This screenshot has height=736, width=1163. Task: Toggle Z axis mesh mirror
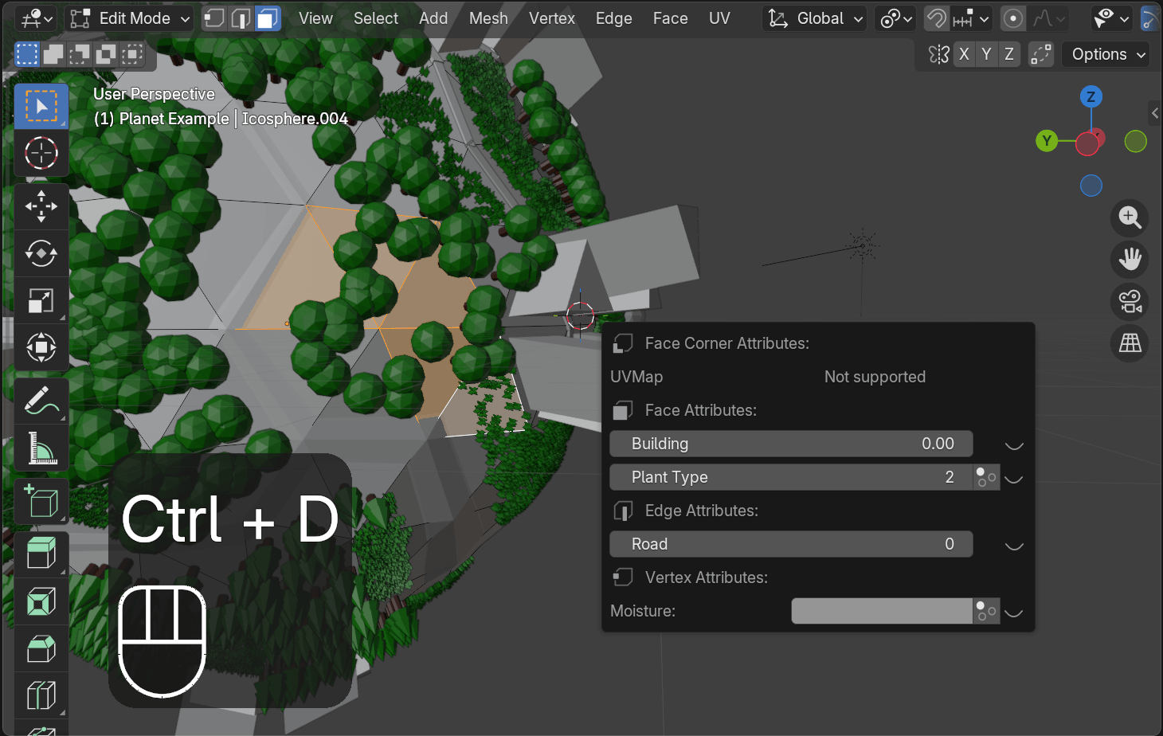(x=1009, y=54)
